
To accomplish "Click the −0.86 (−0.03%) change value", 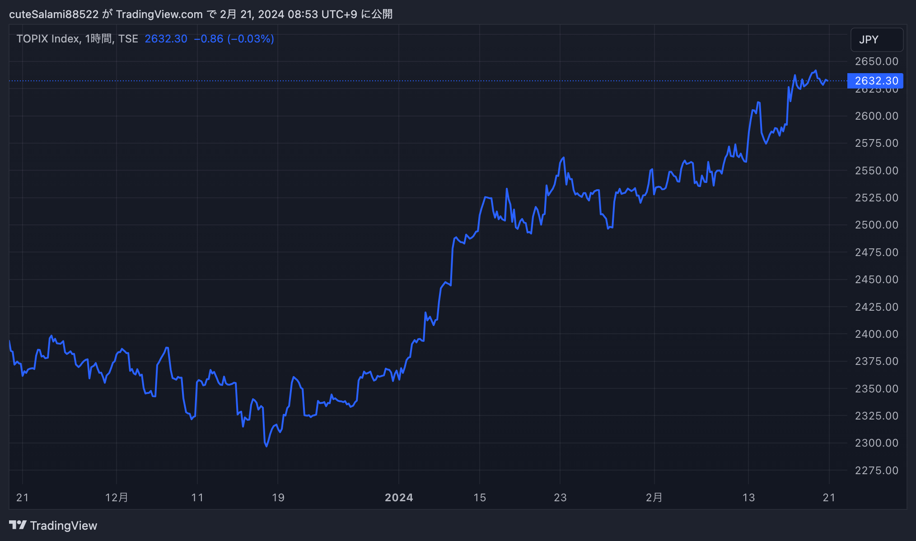I will (x=234, y=39).
